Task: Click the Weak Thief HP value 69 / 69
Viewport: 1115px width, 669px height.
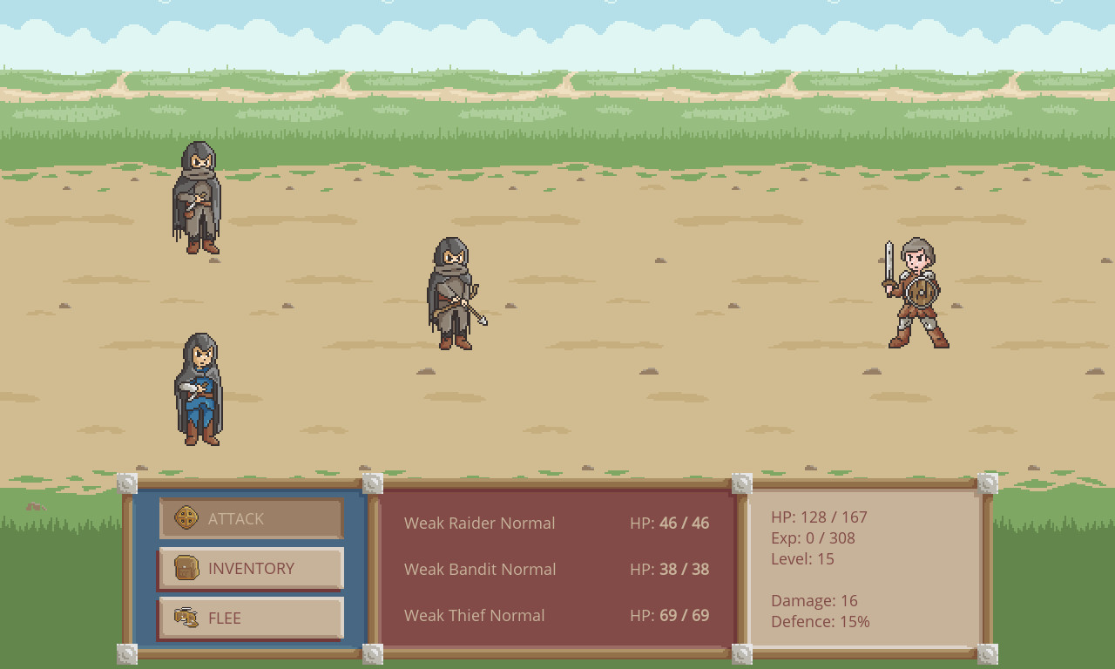Action: click(685, 615)
